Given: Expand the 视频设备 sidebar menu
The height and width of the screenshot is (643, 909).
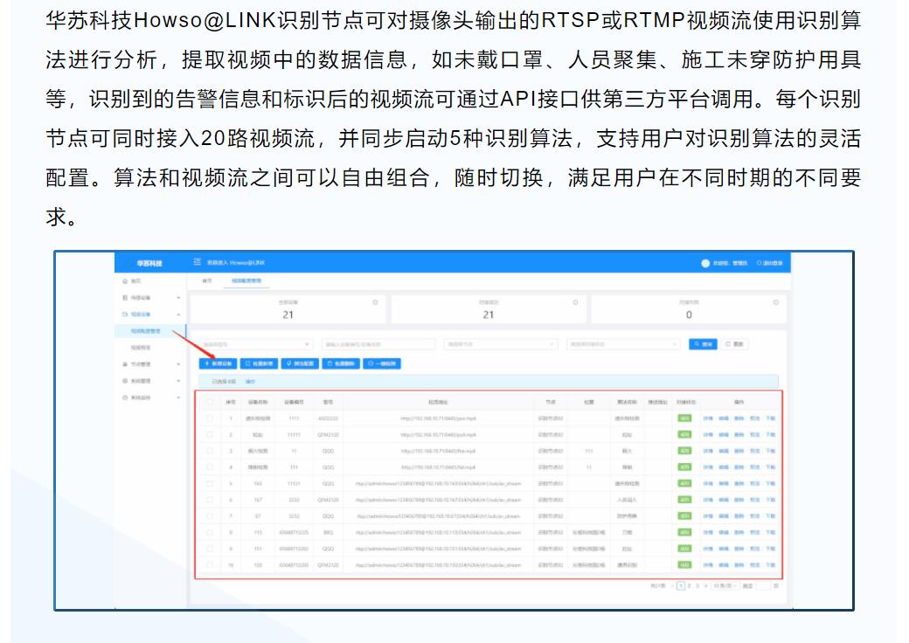Looking at the screenshot, I should tap(125, 315).
